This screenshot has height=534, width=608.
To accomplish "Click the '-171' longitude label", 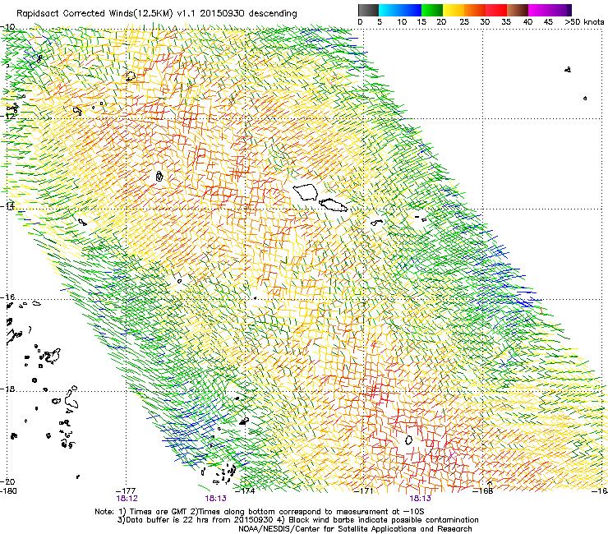I will pyautogui.click(x=364, y=491).
